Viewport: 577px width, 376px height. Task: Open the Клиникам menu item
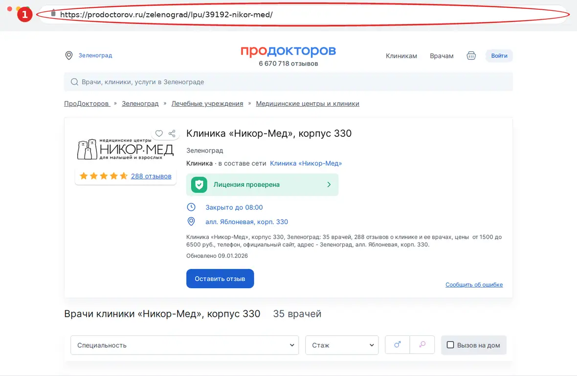pyautogui.click(x=401, y=56)
